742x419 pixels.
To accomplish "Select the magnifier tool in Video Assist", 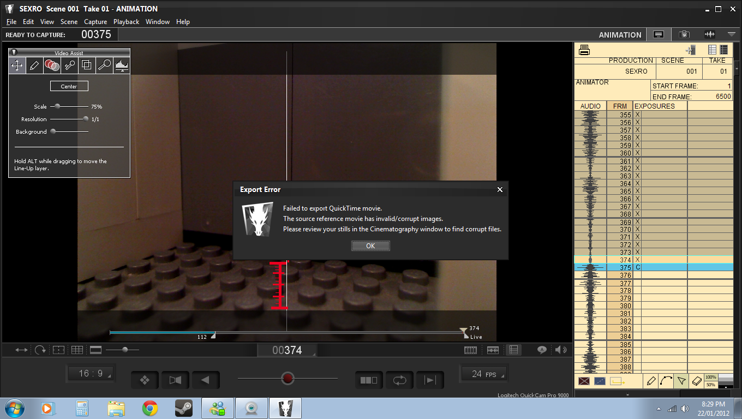I will pyautogui.click(x=104, y=65).
